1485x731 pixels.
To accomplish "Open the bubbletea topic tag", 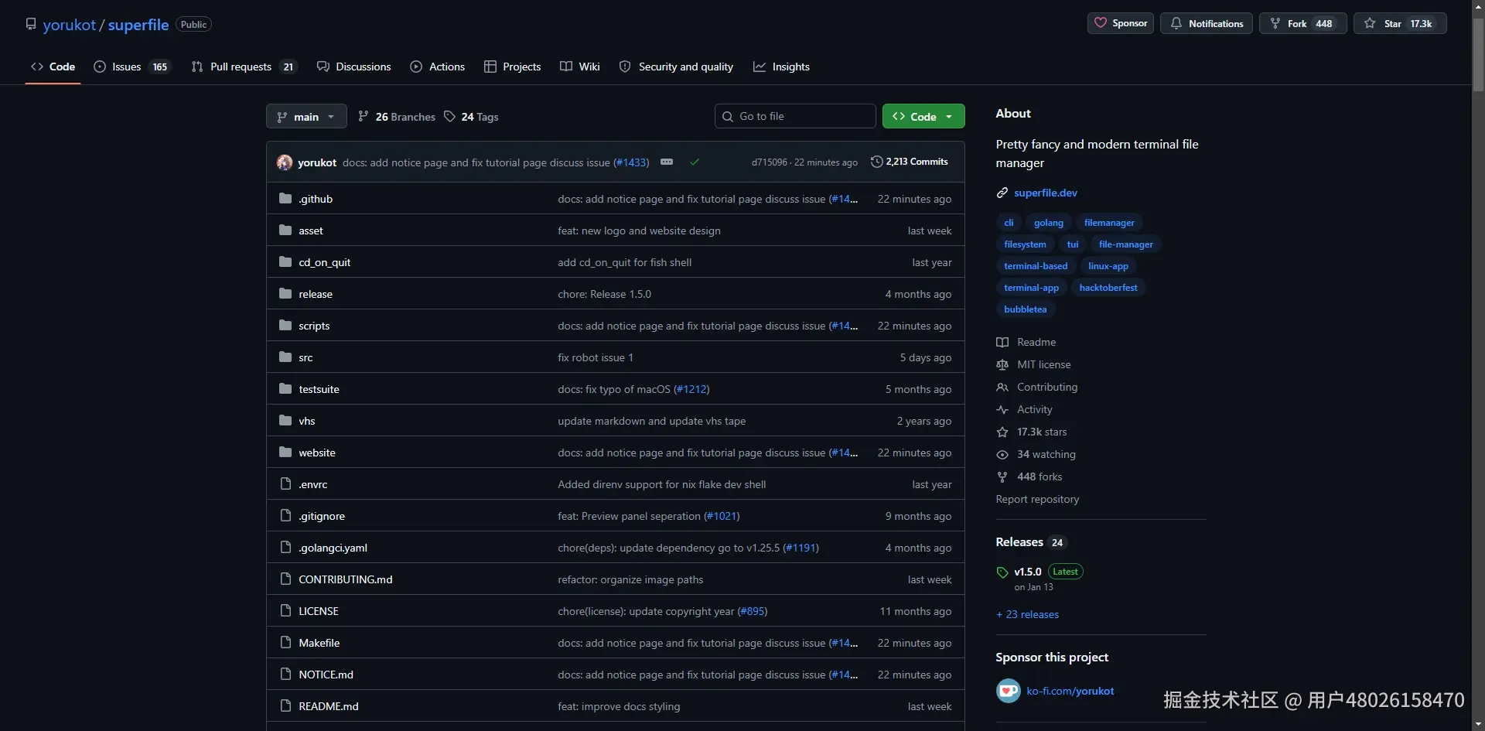I will 1026,309.
